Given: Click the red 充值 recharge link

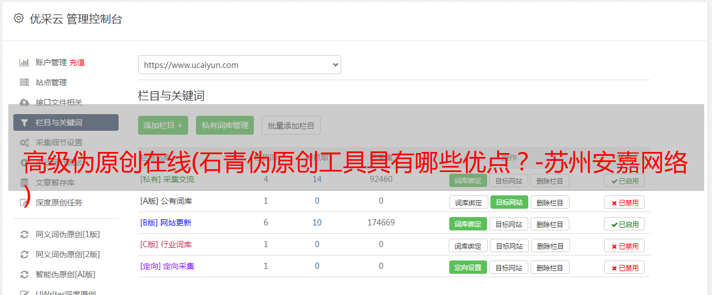Looking at the screenshot, I should click(77, 62).
